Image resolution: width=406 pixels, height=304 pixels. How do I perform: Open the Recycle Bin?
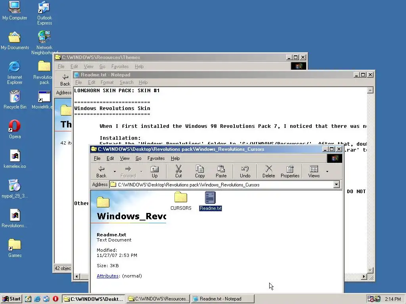click(x=15, y=99)
